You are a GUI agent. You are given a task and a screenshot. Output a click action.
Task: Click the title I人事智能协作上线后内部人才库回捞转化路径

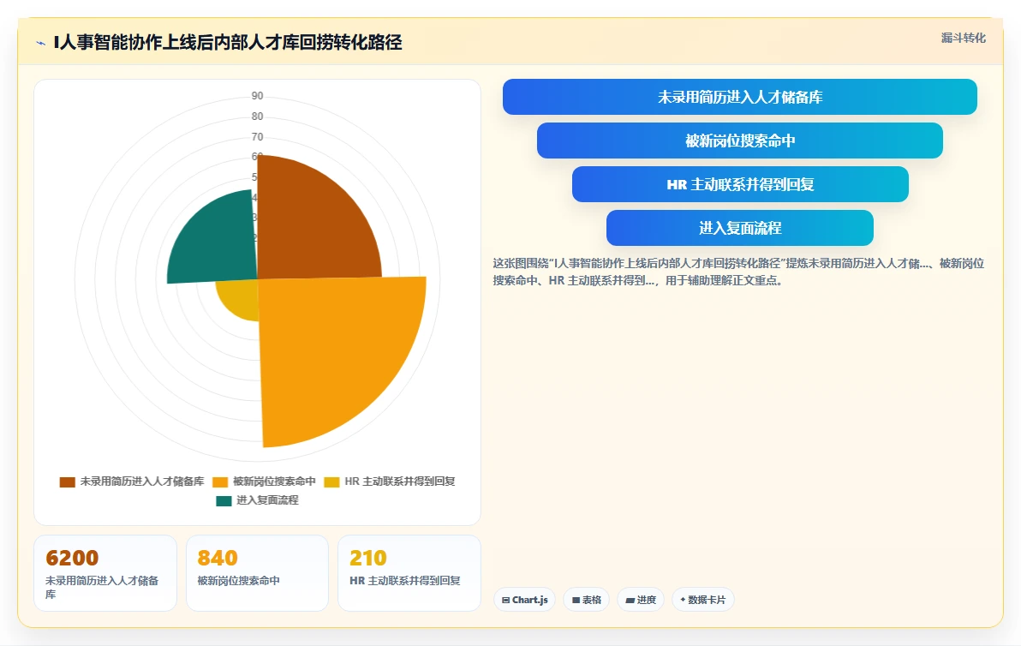pos(228,43)
